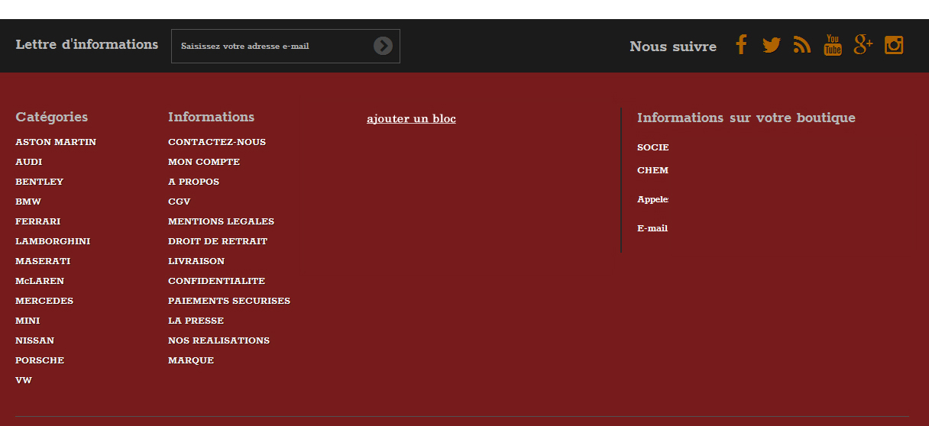Screen dimensions: 929x426
Task: Click the 'Lettre d'informations' label
Action: point(87,44)
